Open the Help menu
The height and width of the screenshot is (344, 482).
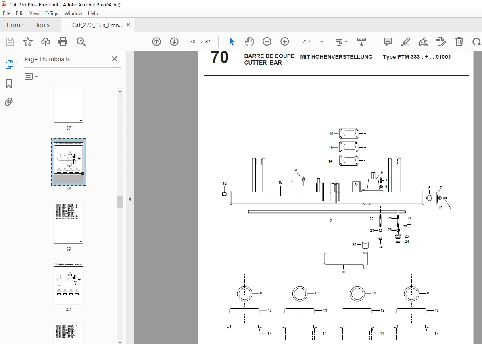(93, 13)
